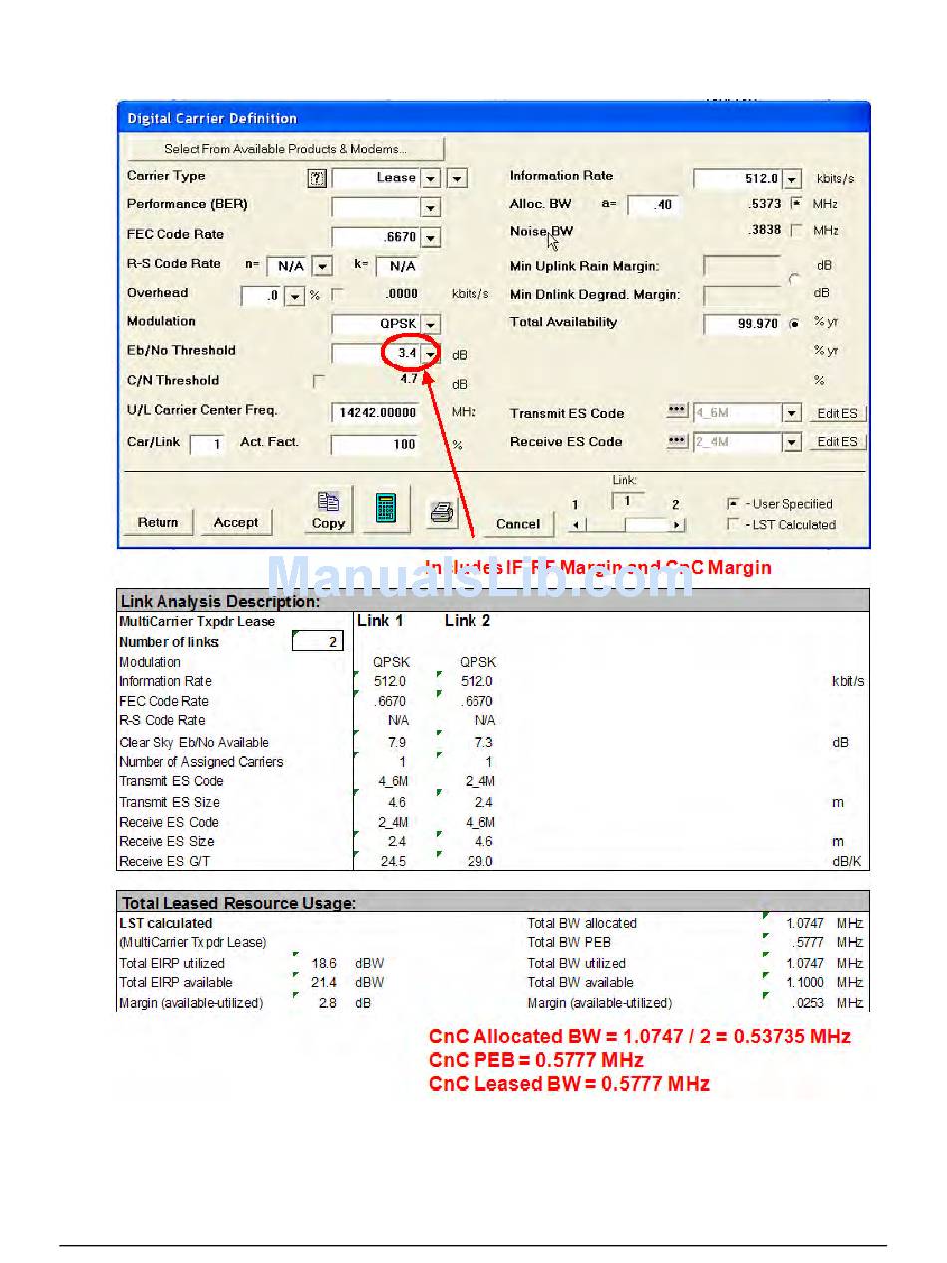Image resolution: width=947 pixels, height=1263 pixels.
Task: Click the Min Uplink Rain Margin field
Action: 743,266
